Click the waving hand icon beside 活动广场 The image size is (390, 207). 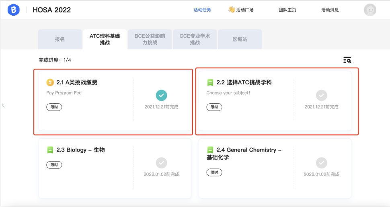pyautogui.click(x=231, y=10)
